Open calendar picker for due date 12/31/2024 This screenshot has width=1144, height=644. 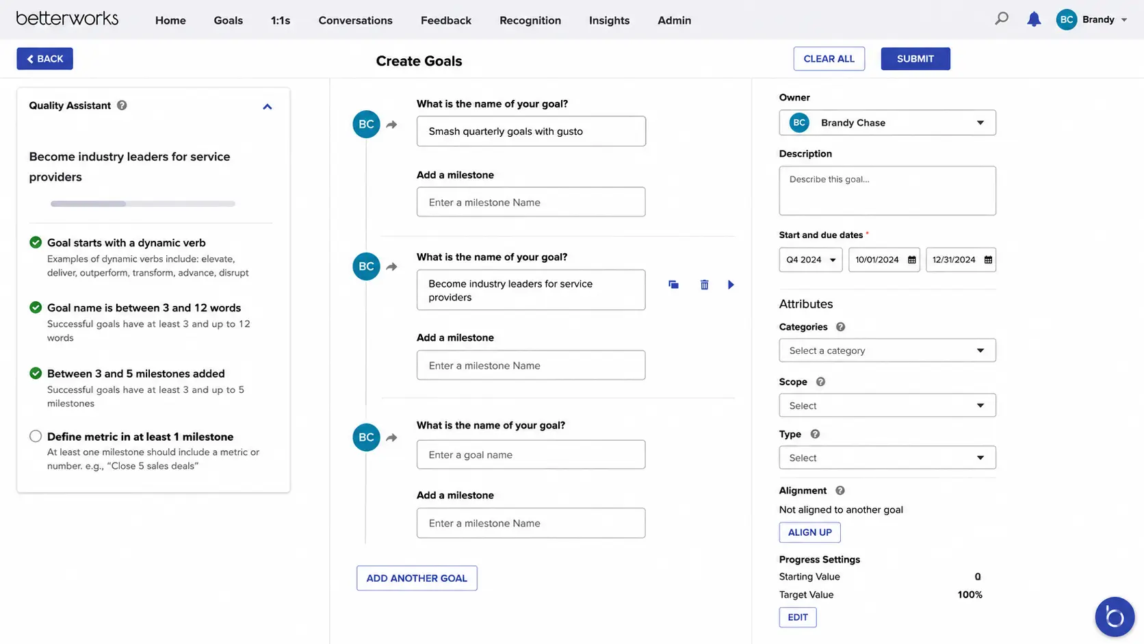(988, 260)
